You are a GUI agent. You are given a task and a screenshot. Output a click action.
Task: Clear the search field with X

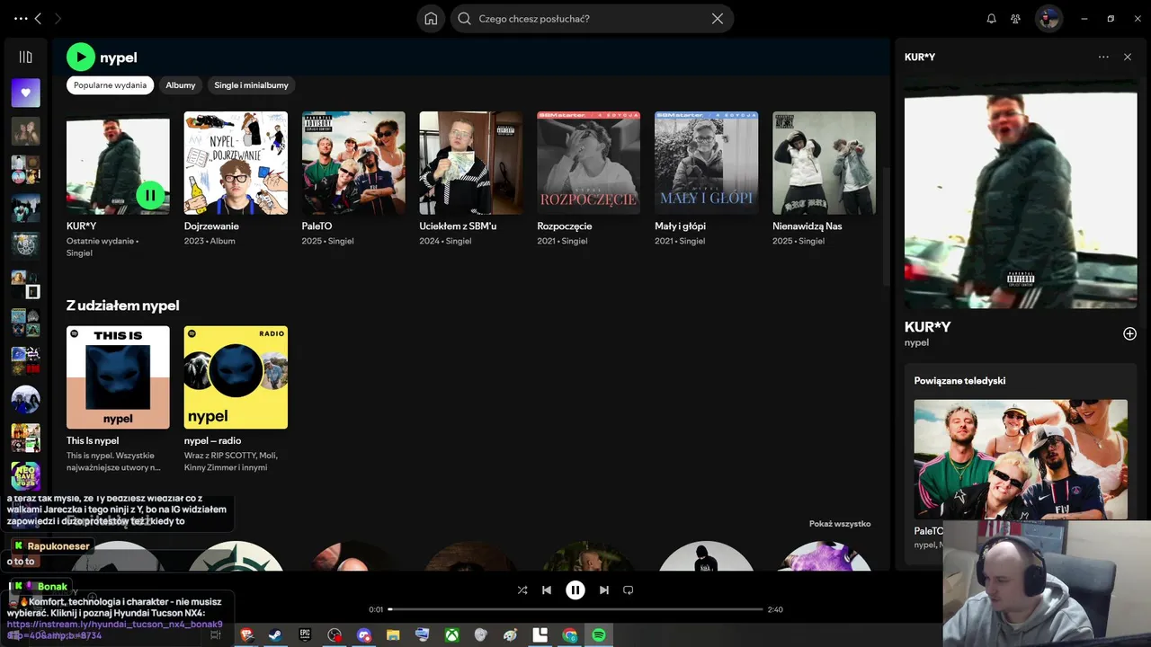coord(718,19)
